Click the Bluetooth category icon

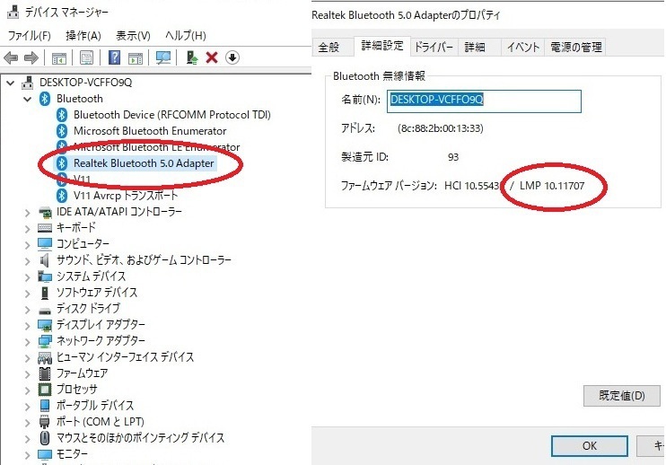point(45,99)
